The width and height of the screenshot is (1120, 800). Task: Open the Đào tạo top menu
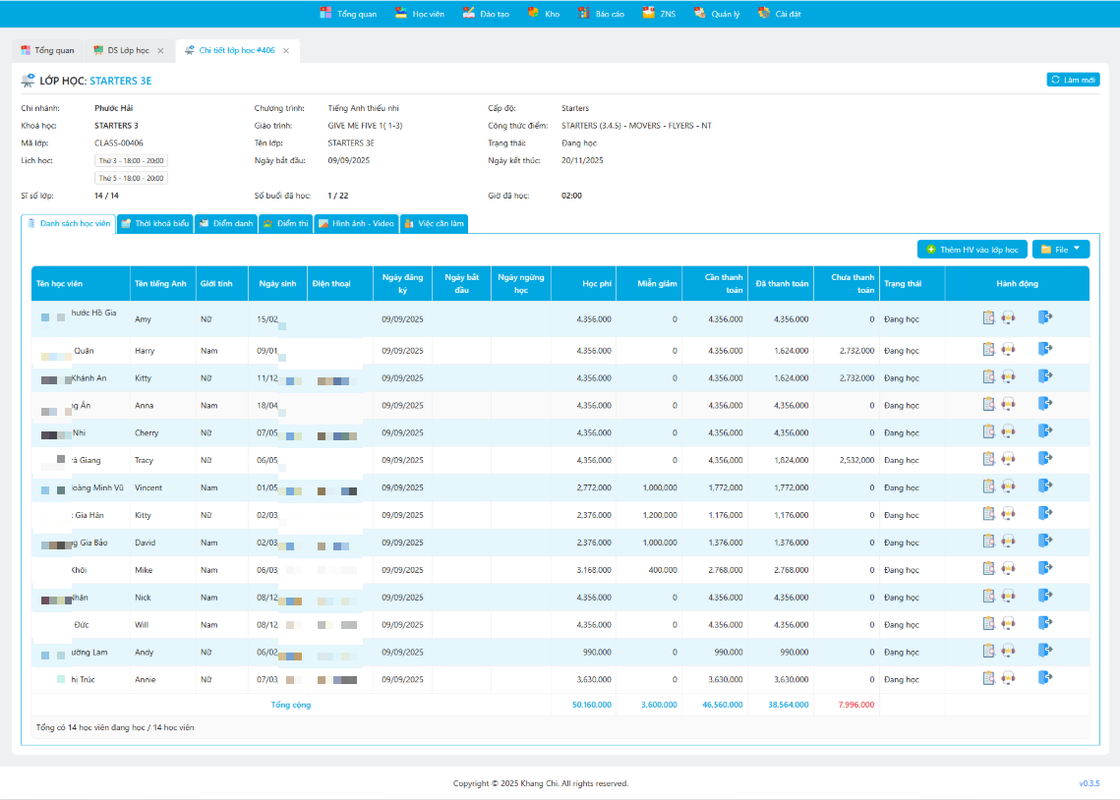pos(483,14)
